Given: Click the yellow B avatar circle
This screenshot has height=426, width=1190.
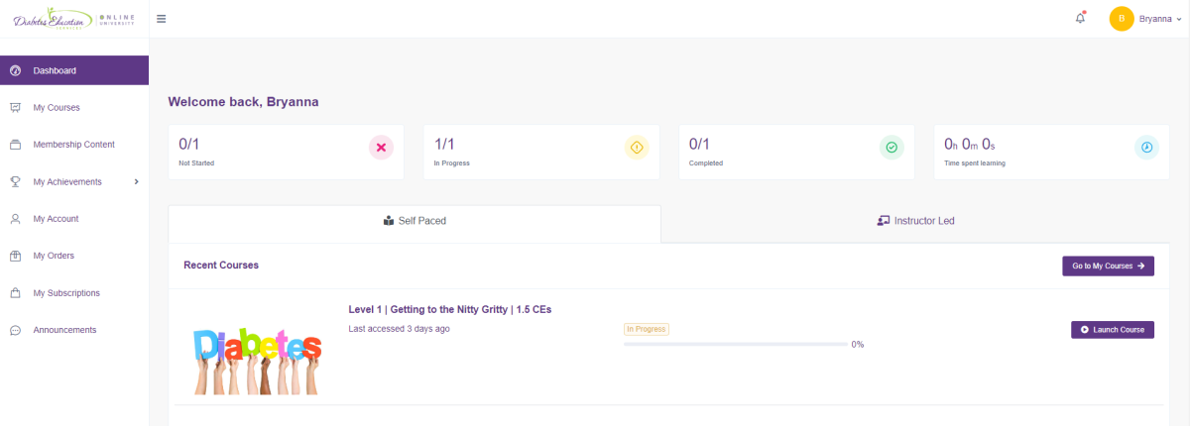Looking at the screenshot, I should (1121, 19).
